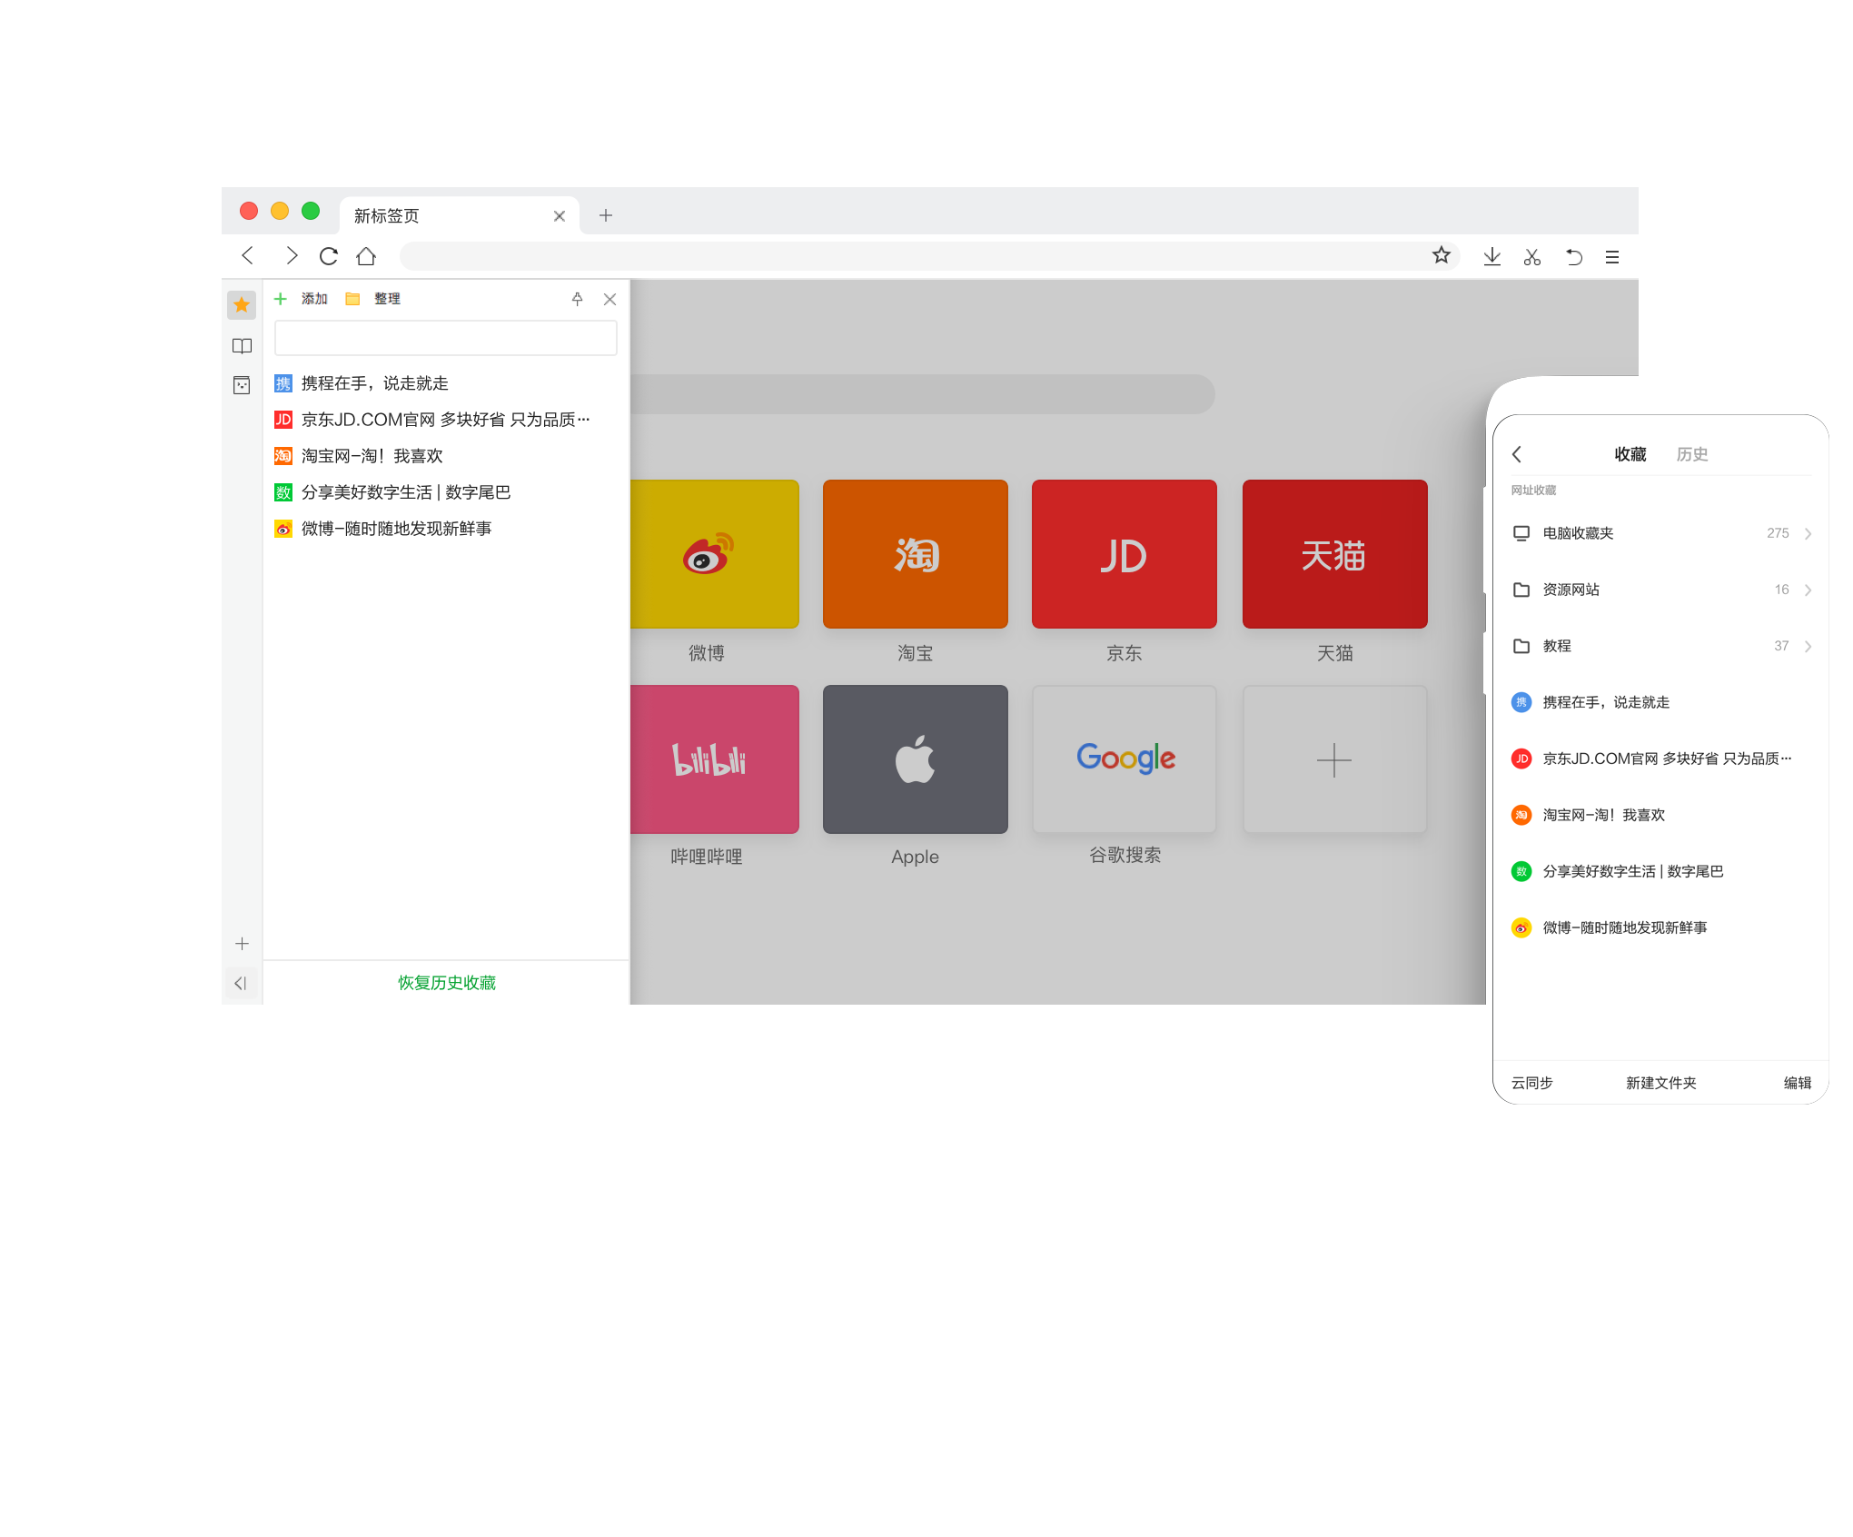
Task: Expand the 教程 folder chevron
Action: [1808, 647]
